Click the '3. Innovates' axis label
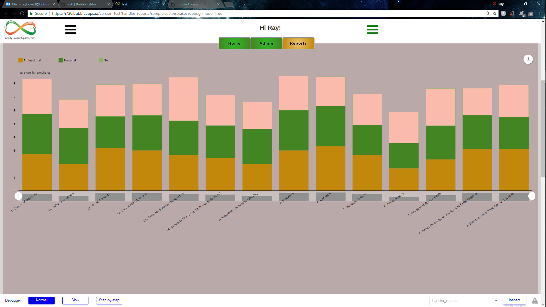This screenshot has height=307, width=546. pos(286,198)
